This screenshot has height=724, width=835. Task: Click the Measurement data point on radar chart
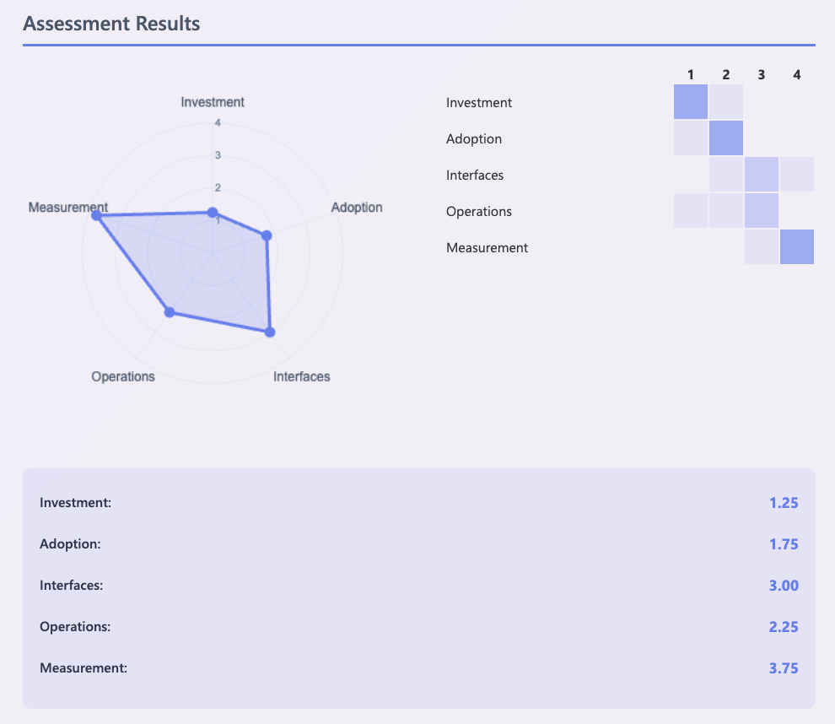(97, 216)
